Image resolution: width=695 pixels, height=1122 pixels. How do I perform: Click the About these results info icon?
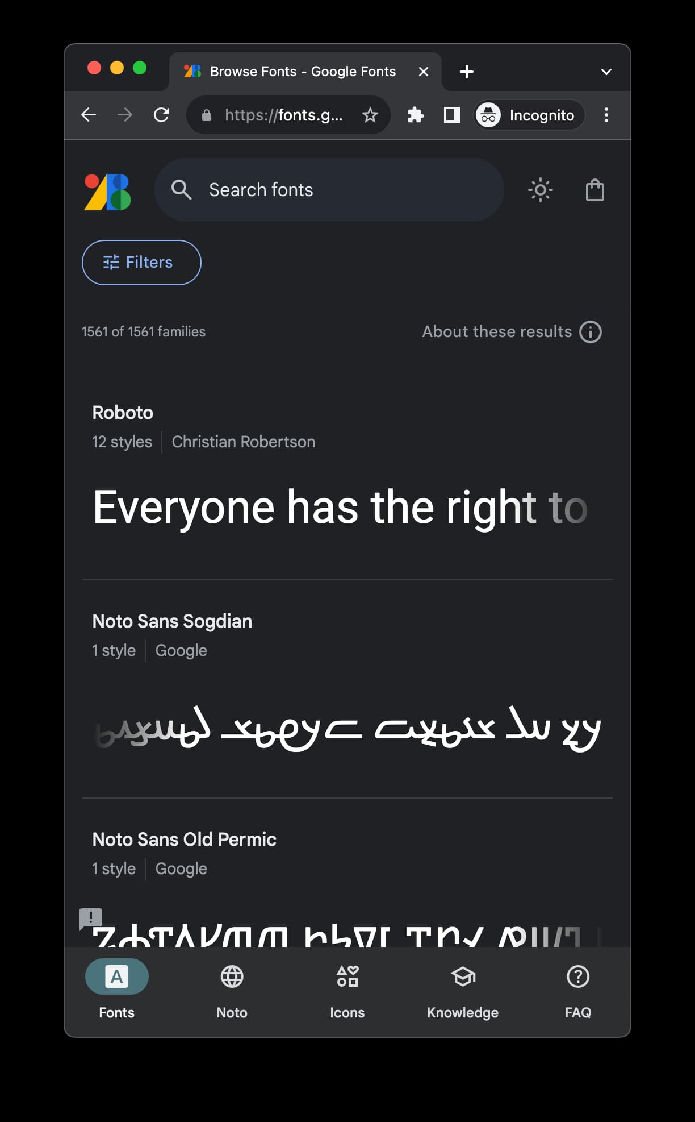[590, 331]
